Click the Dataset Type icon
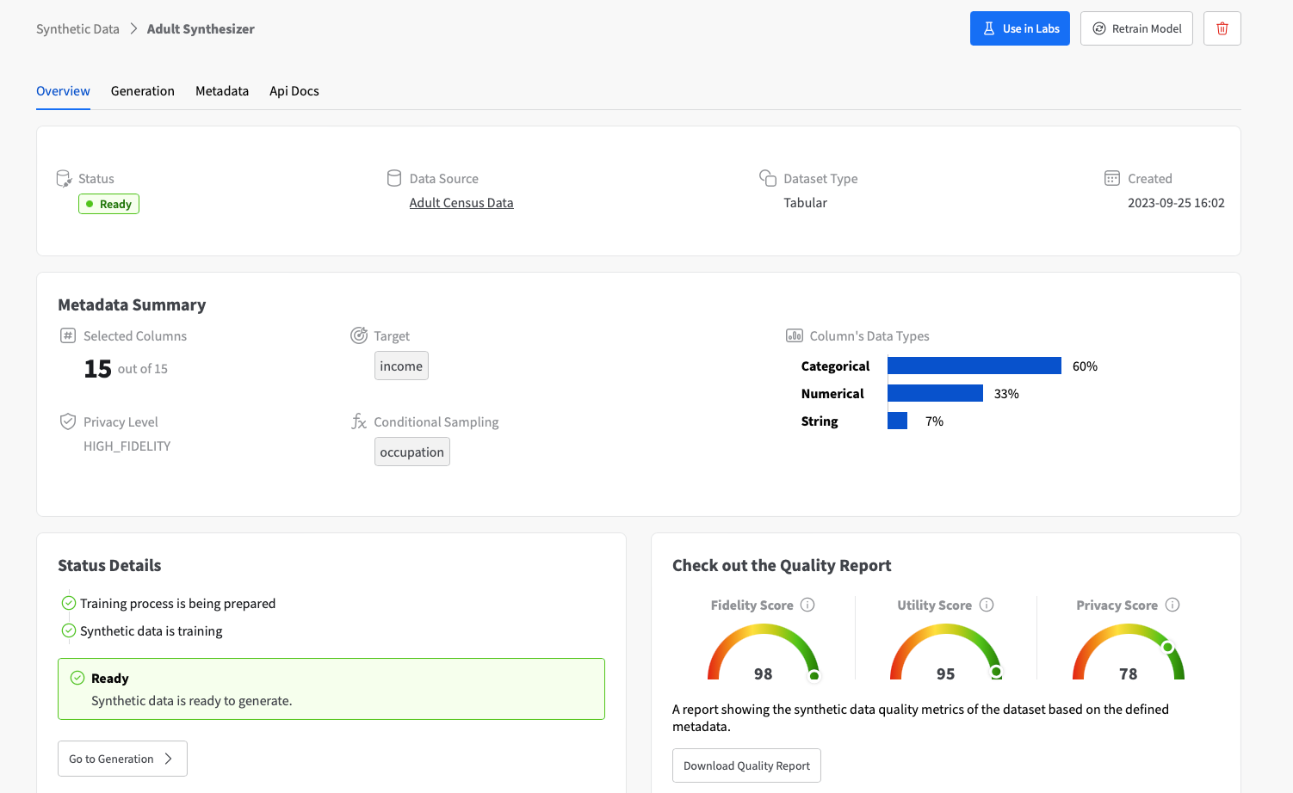The width and height of the screenshot is (1293, 793). click(x=768, y=178)
